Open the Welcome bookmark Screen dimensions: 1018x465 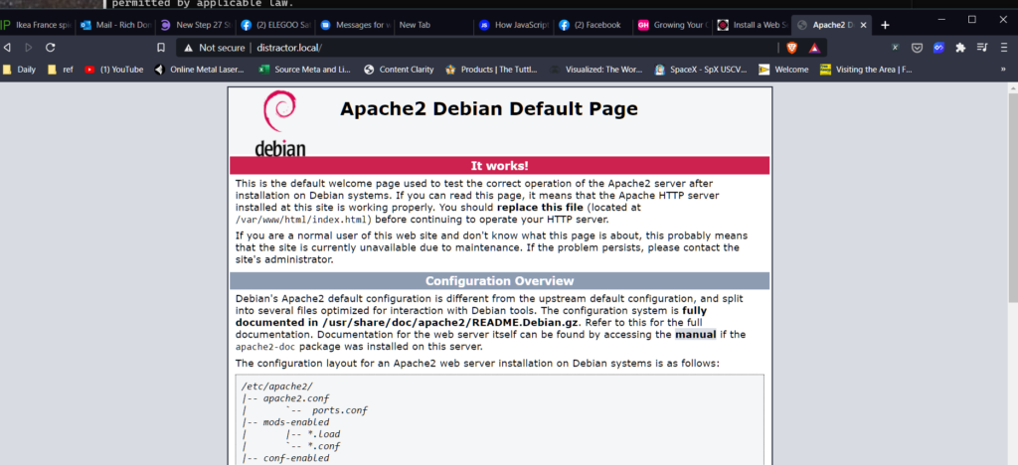784,70
